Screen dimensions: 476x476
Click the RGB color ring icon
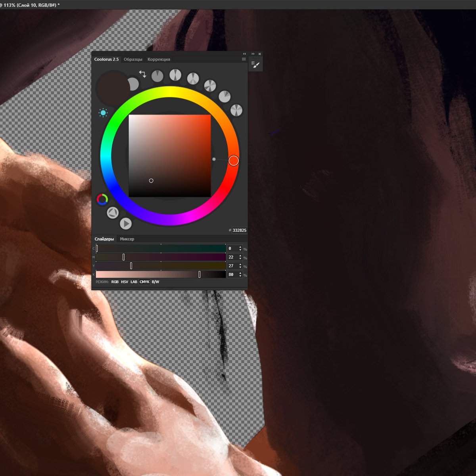coord(102,199)
